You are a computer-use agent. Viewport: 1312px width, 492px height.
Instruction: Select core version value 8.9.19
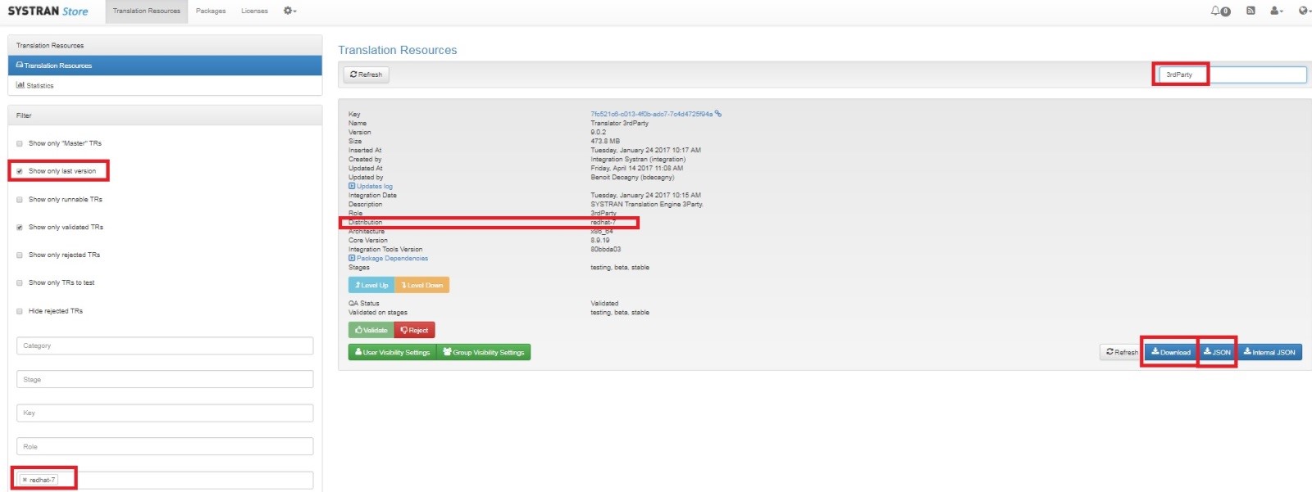pos(600,240)
